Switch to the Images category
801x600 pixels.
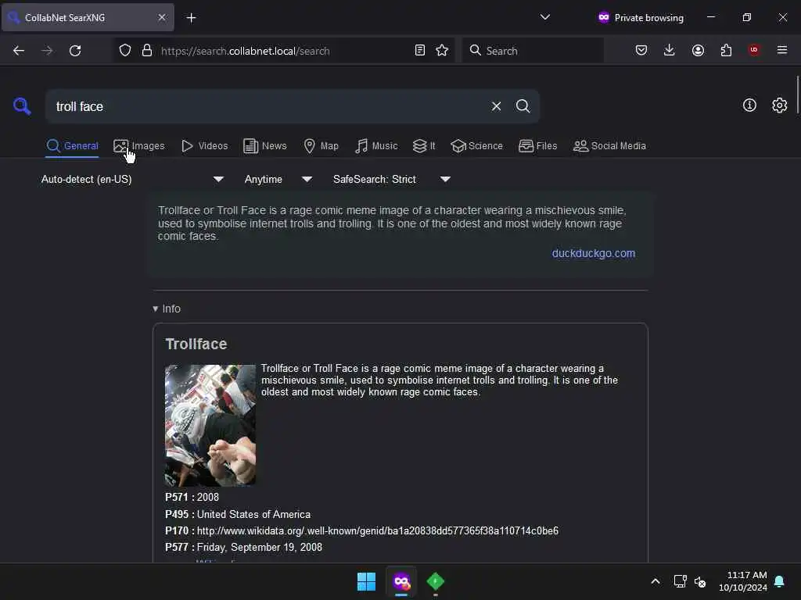[139, 146]
